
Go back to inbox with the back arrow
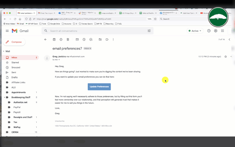pos(45,40)
